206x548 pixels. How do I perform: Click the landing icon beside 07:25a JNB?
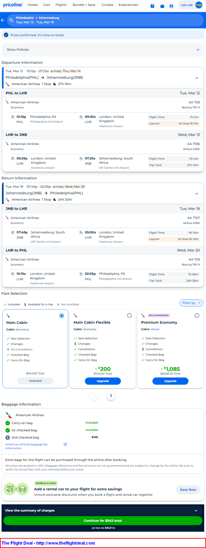point(81,158)
